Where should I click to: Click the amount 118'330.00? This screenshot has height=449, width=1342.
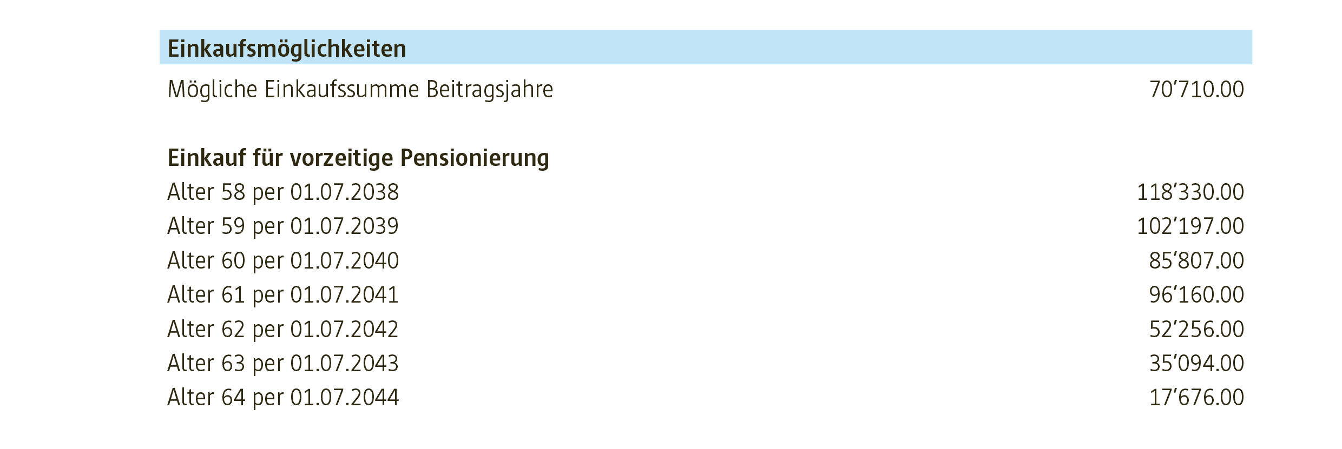pyautogui.click(x=1190, y=192)
